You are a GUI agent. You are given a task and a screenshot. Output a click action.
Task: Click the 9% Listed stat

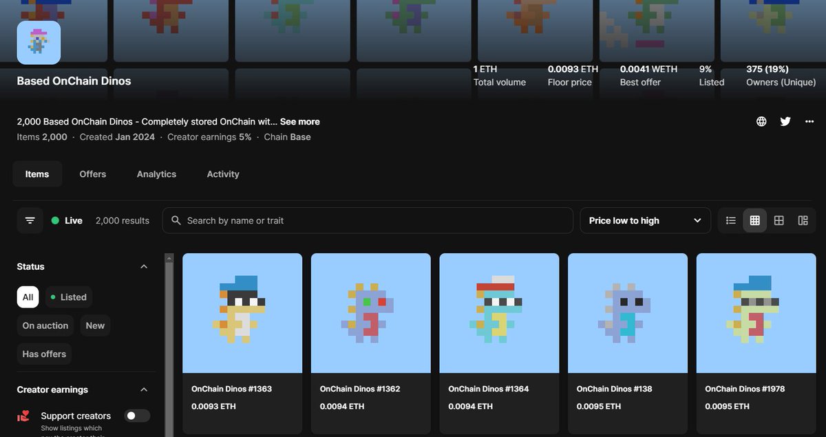click(712, 76)
